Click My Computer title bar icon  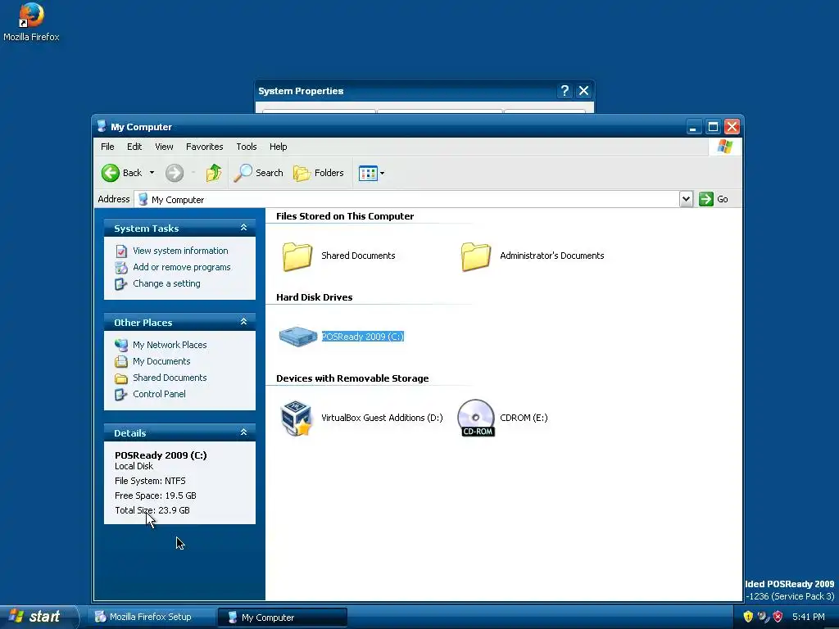click(x=102, y=126)
